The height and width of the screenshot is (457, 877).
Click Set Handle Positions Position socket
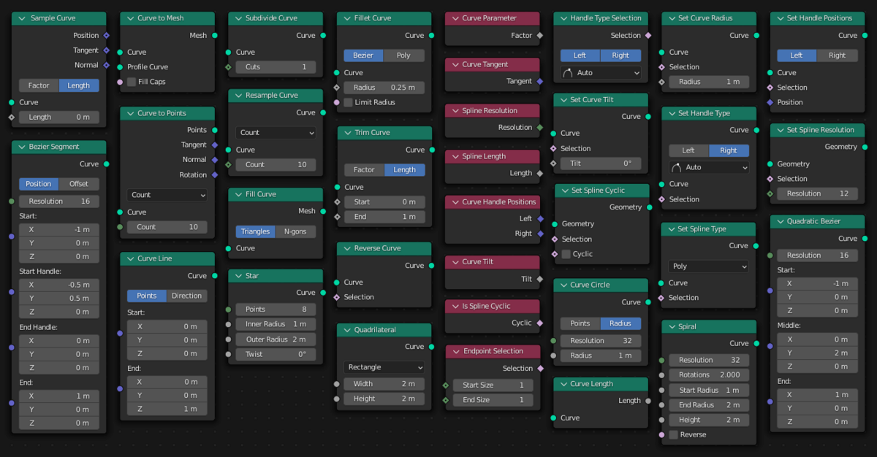tap(770, 103)
